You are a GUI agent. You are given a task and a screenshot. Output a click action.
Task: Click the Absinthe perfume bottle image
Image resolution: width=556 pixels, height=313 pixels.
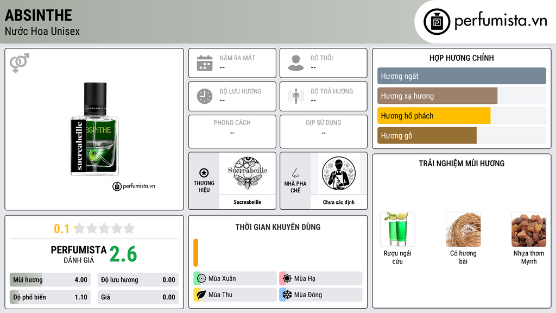click(95, 129)
